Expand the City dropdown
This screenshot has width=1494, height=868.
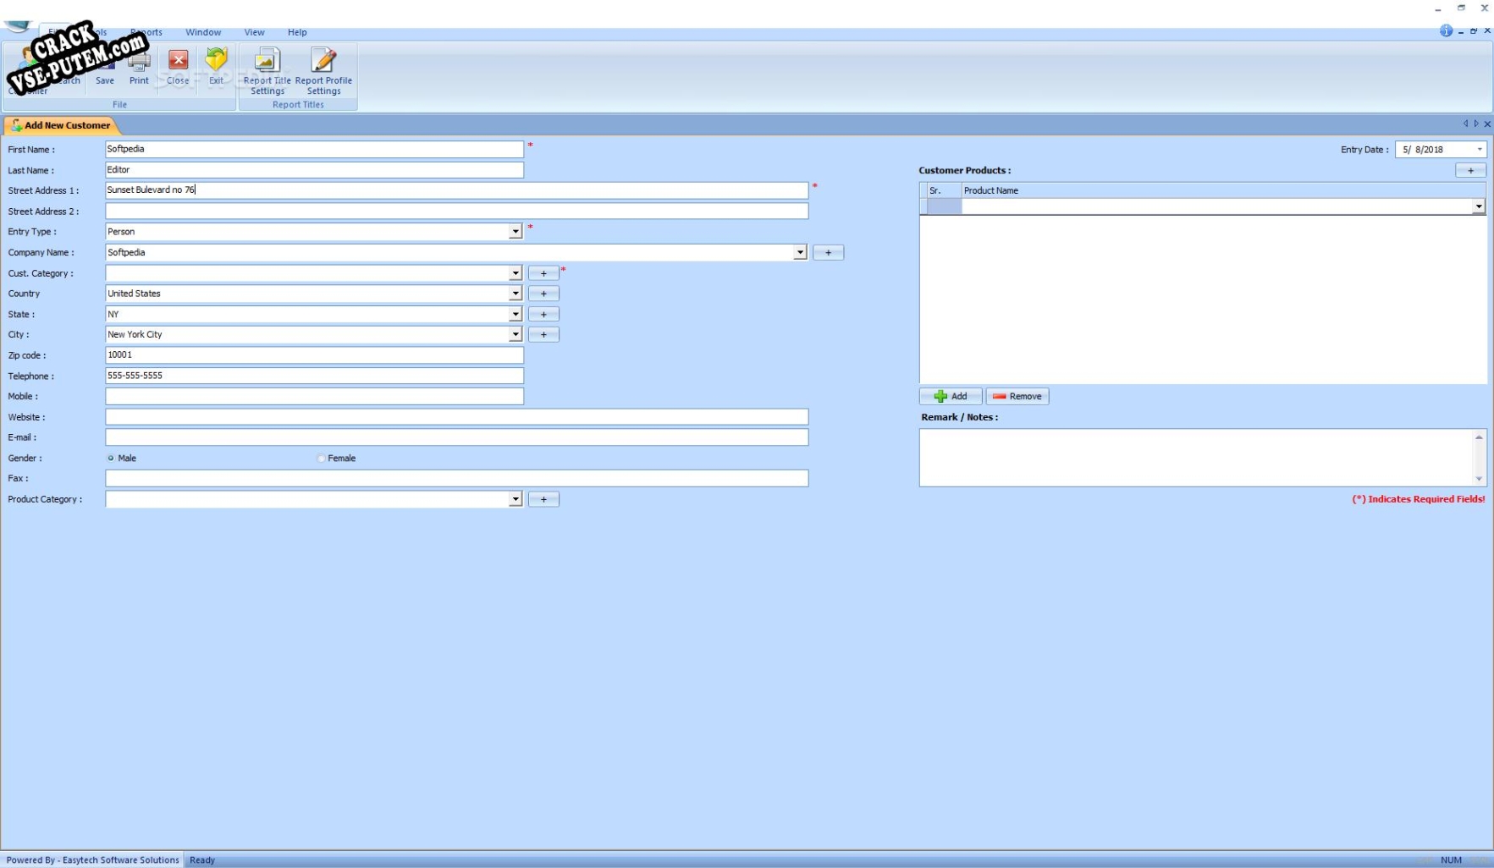[x=515, y=334]
